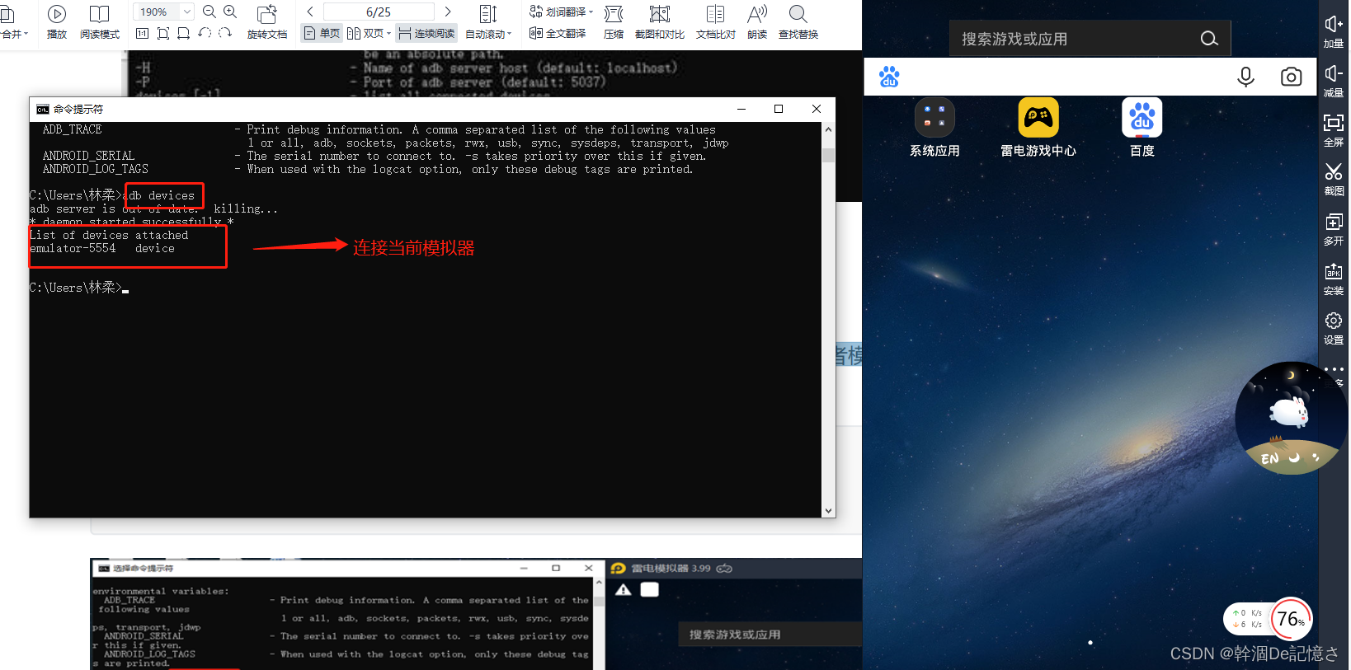Click the emulator search magnifier icon
This screenshot has width=1351, height=670.
(1209, 39)
